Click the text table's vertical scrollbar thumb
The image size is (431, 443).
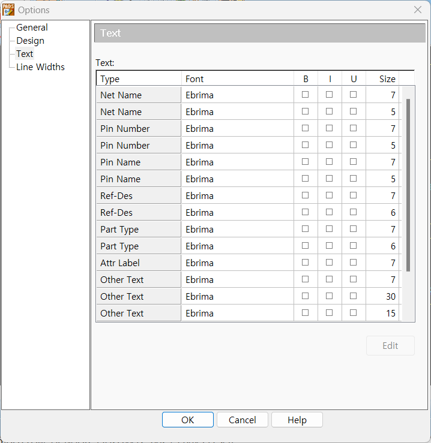tap(408, 185)
